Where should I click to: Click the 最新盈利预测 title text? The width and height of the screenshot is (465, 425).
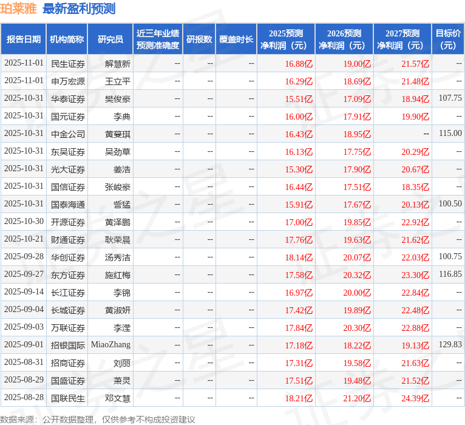click(x=79, y=8)
